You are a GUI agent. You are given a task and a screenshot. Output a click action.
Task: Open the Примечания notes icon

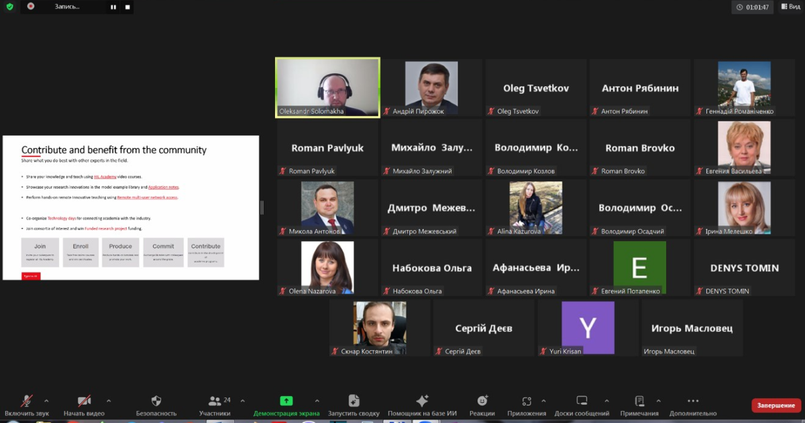click(x=639, y=401)
